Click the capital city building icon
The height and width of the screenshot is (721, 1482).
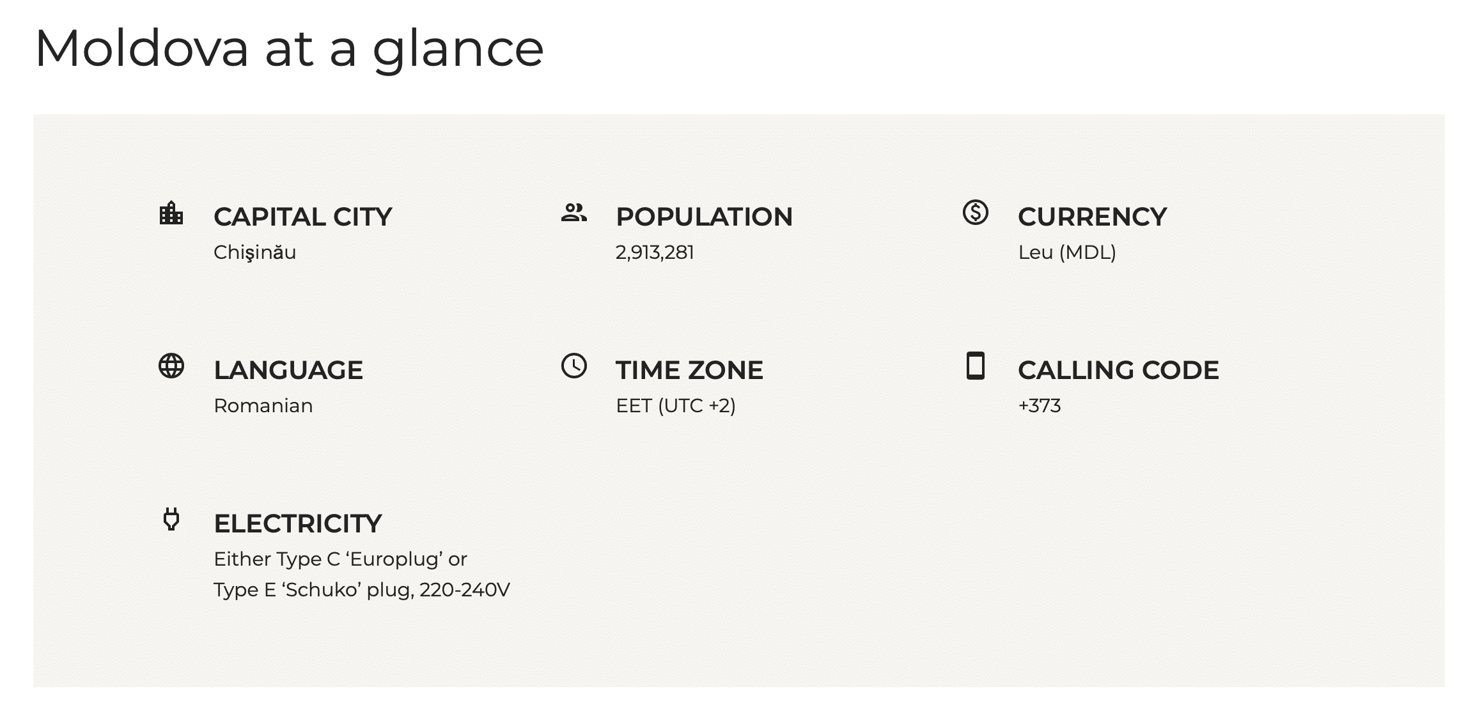(x=171, y=213)
